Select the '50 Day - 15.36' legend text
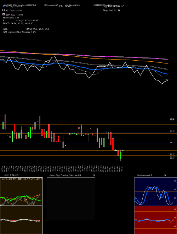The width and height of the screenshot is (177, 234). (14, 11)
